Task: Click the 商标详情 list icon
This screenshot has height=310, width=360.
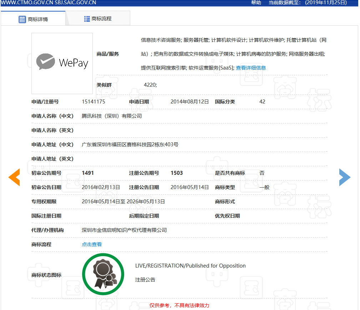Action: click(22, 19)
